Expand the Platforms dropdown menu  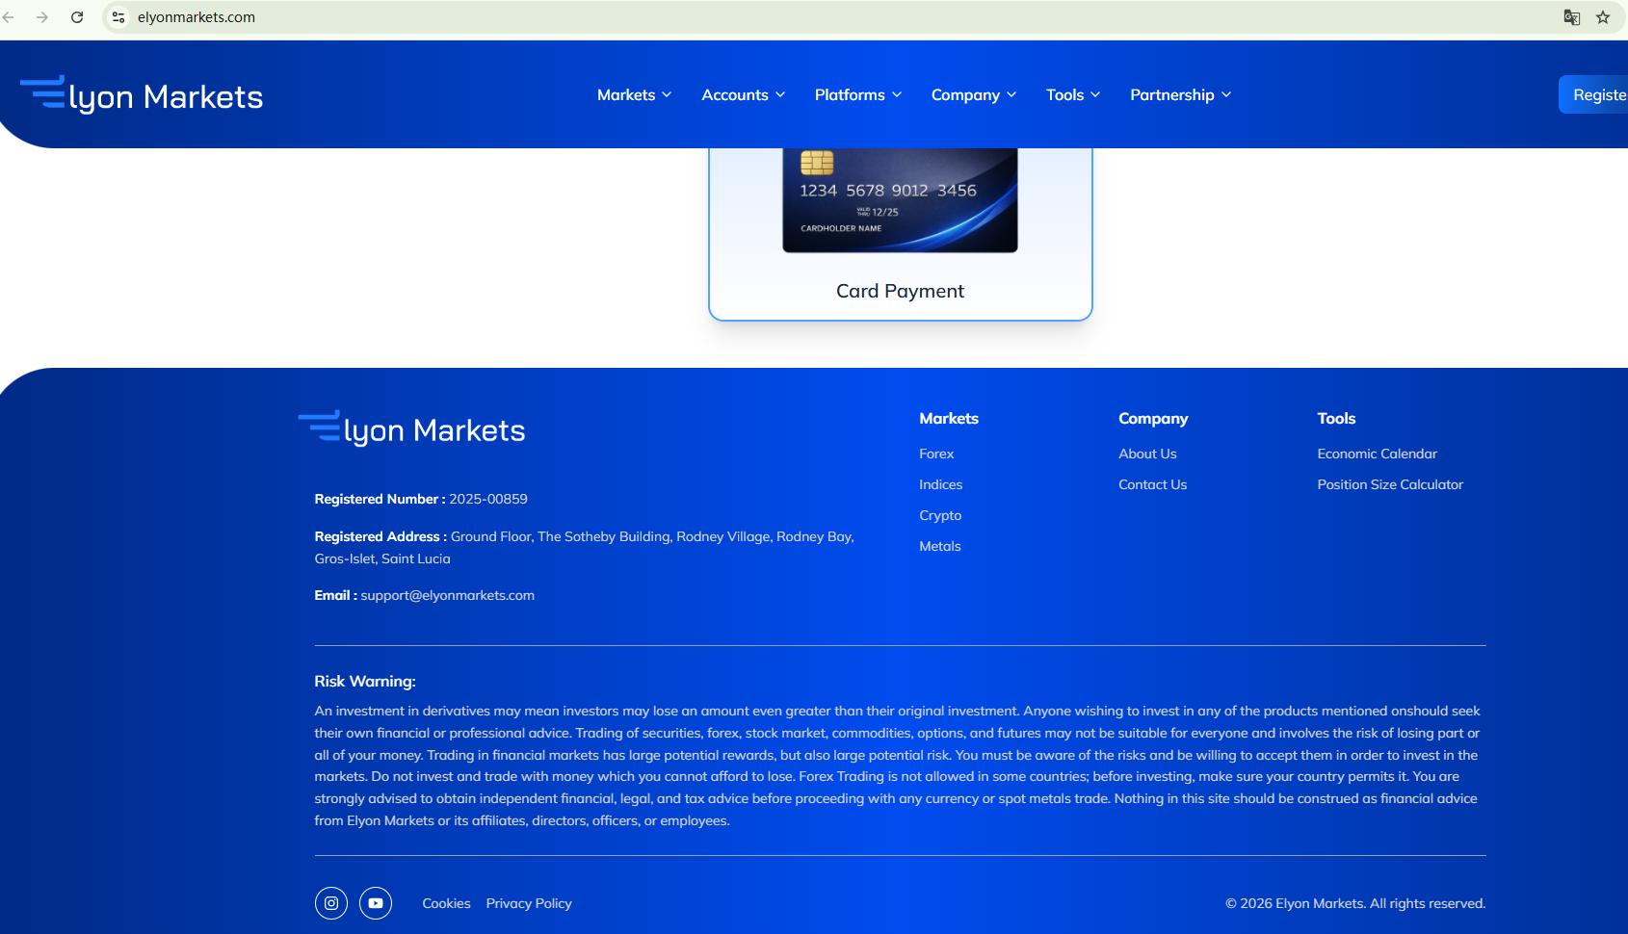(857, 94)
